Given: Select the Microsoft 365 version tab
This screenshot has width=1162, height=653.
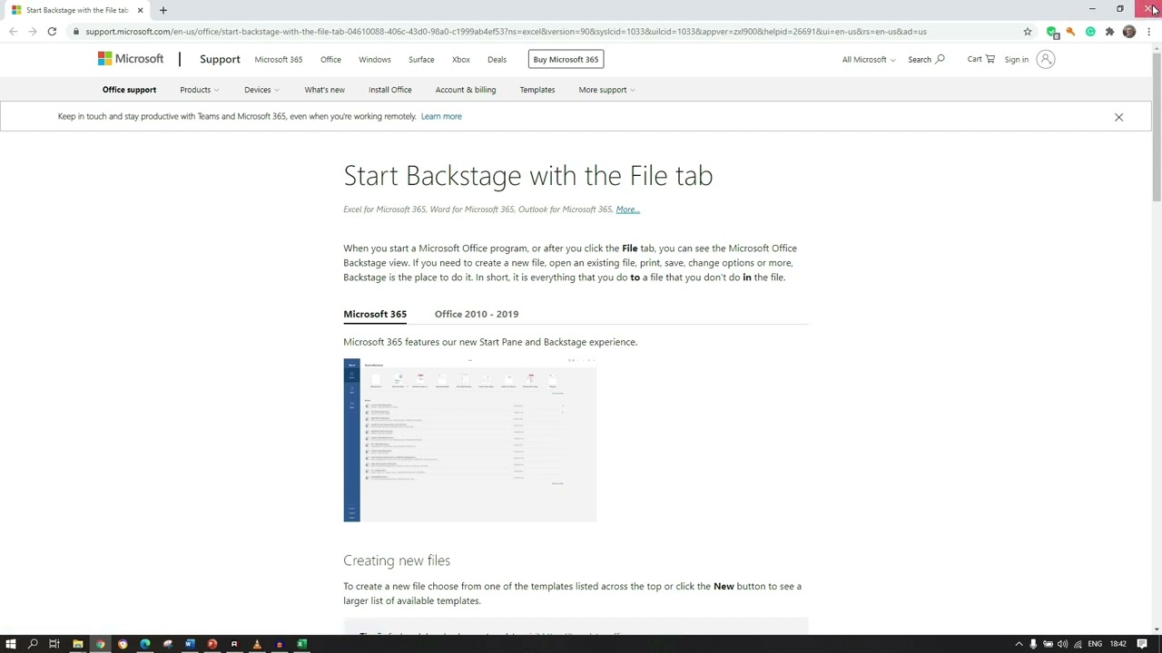Looking at the screenshot, I should 375,314.
